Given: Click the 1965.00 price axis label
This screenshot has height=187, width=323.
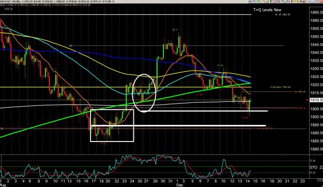Looking at the screenshot, I should (317, 12).
